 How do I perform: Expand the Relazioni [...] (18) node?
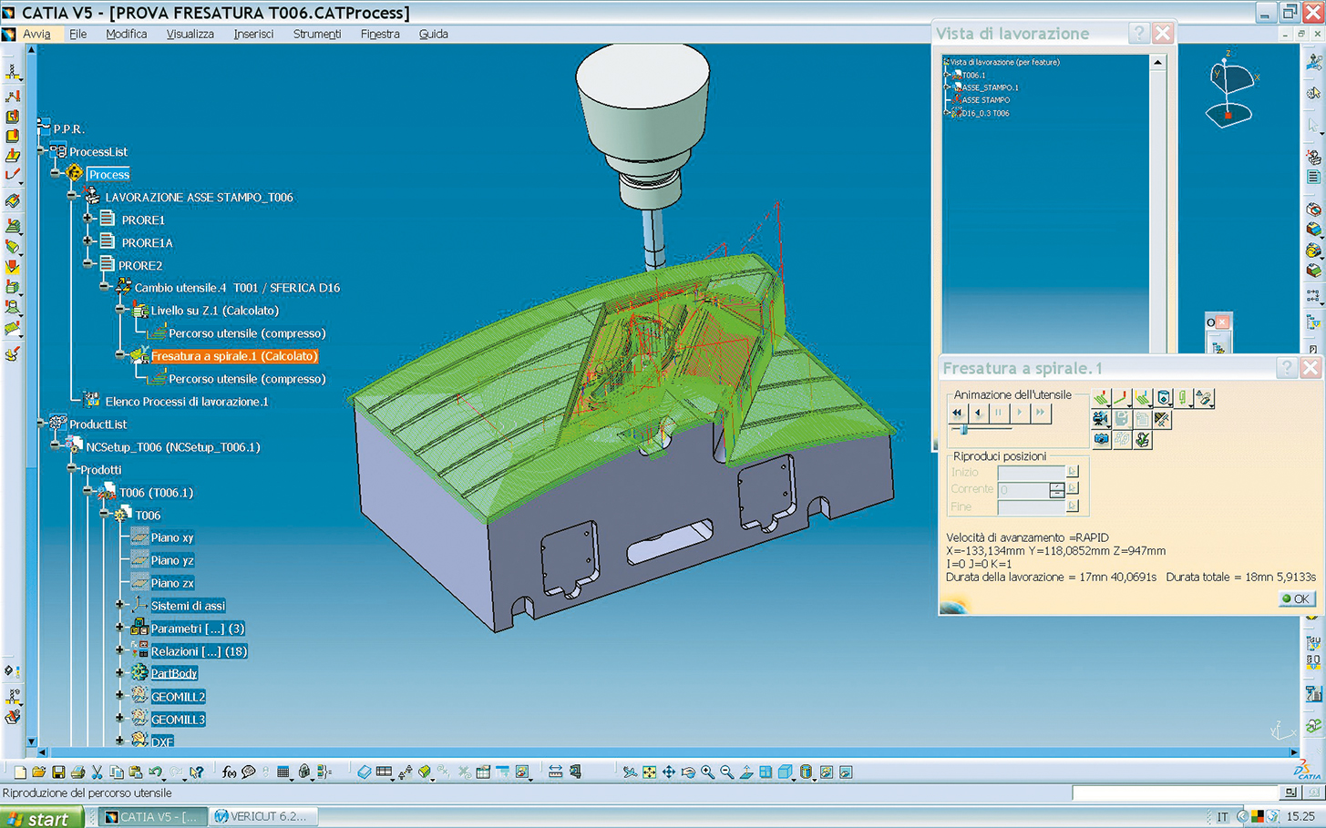[x=120, y=650]
